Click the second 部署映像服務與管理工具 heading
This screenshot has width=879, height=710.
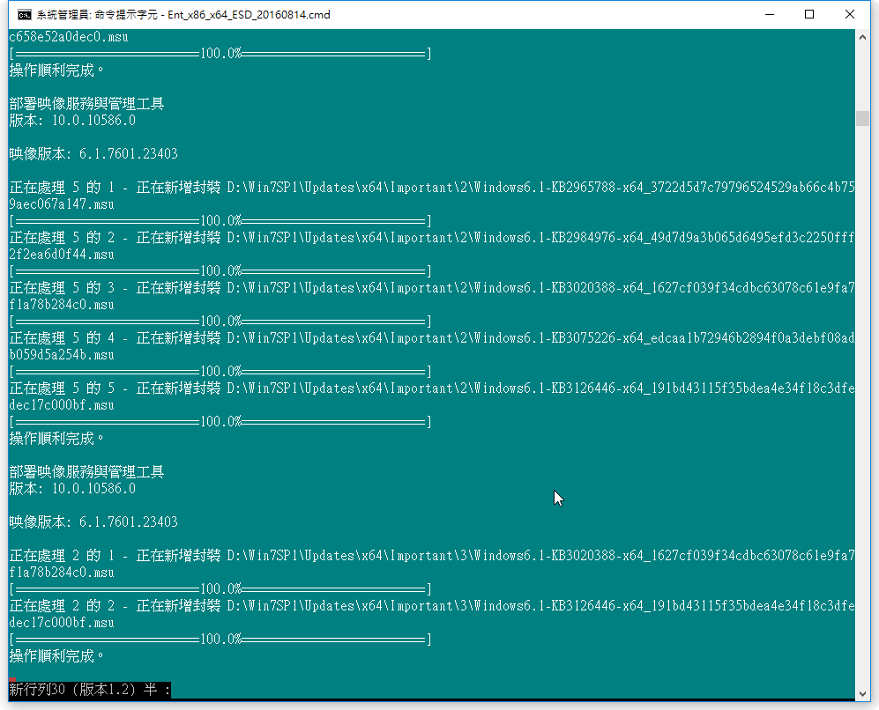[x=86, y=472]
